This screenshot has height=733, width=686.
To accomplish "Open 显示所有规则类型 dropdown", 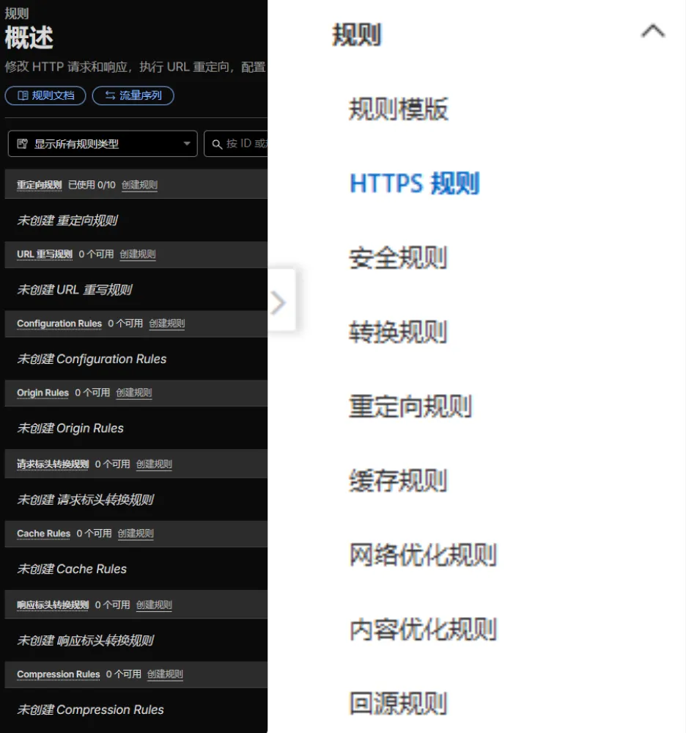I will coord(103,144).
